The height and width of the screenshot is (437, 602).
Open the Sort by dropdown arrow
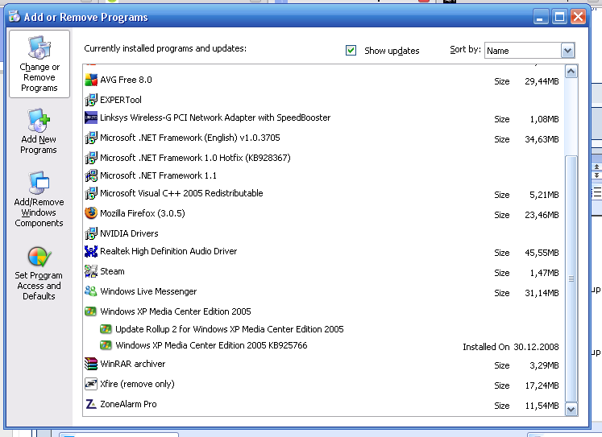[x=568, y=50]
